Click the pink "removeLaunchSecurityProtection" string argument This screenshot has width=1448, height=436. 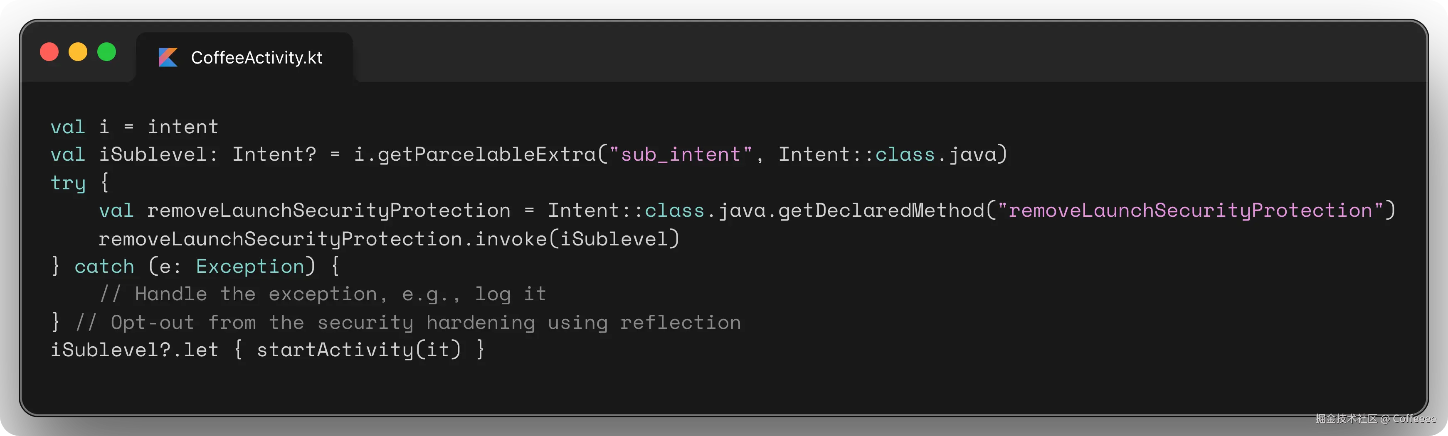pyautogui.click(x=1190, y=211)
